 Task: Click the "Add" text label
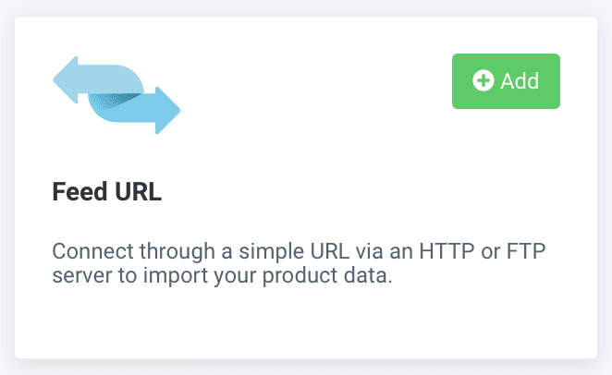pos(520,81)
